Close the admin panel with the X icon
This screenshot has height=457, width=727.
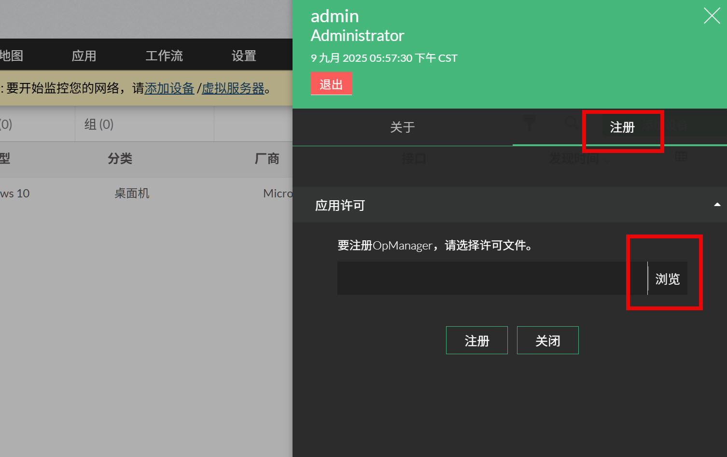[712, 16]
